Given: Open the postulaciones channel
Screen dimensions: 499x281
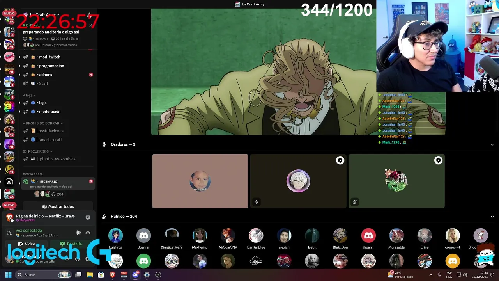Looking at the screenshot, I should (57, 131).
